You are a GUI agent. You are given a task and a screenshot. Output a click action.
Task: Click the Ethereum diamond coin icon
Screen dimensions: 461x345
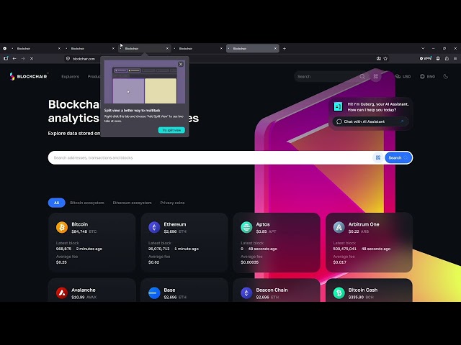pyautogui.click(x=154, y=227)
